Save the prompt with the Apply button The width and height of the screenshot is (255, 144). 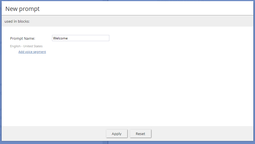tap(117, 134)
